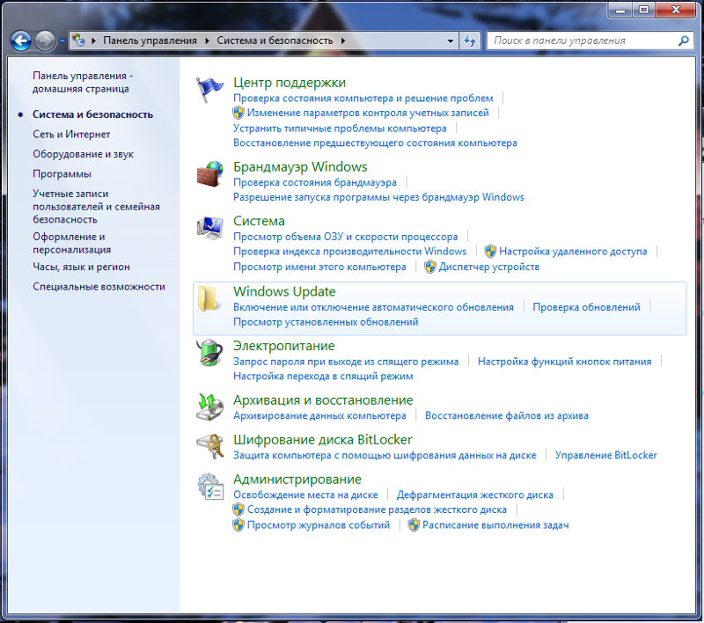The image size is (704, 623).
Task: Click the Forward arrow navigation button
Action: point(45,40)
